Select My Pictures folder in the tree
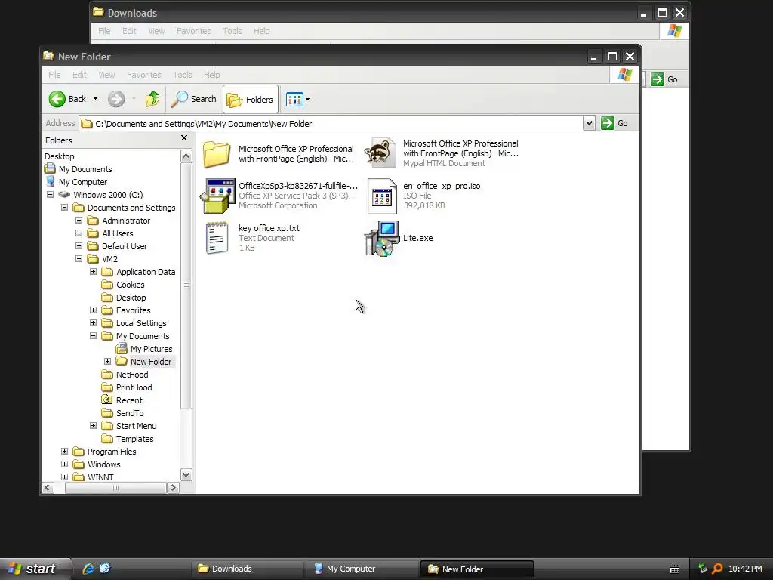Image resolution: width=773 pixels, height=580 pixels. click(151, 349)
